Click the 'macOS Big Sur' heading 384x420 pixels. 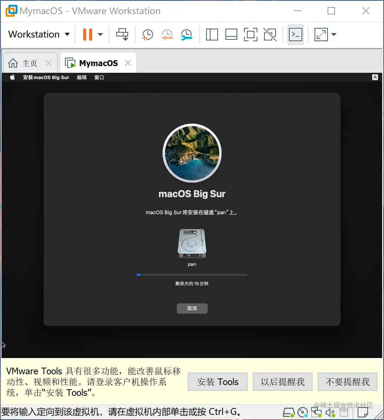tap(192, 194)
